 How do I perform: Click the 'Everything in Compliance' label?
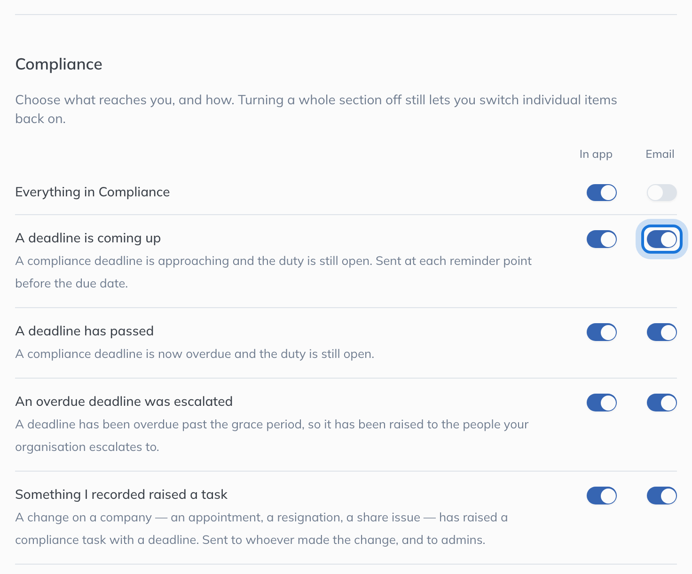pyautogui.click(x=93, y=192)
